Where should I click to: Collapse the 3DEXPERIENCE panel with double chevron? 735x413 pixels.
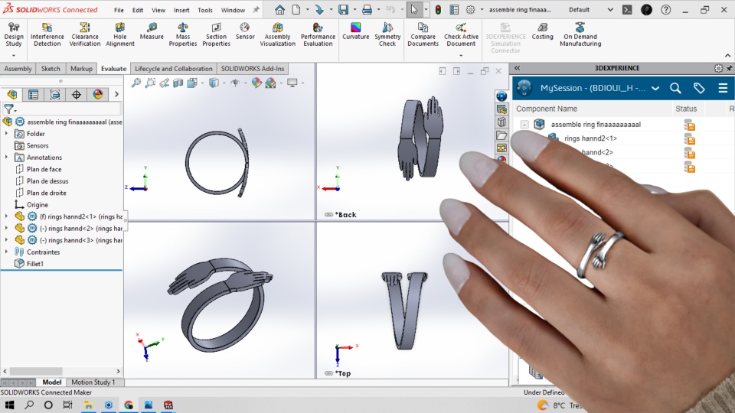517,68
